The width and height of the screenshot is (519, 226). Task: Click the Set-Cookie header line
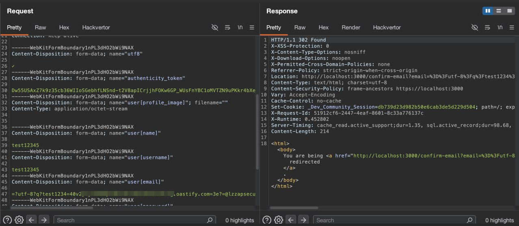pos(393,107)
